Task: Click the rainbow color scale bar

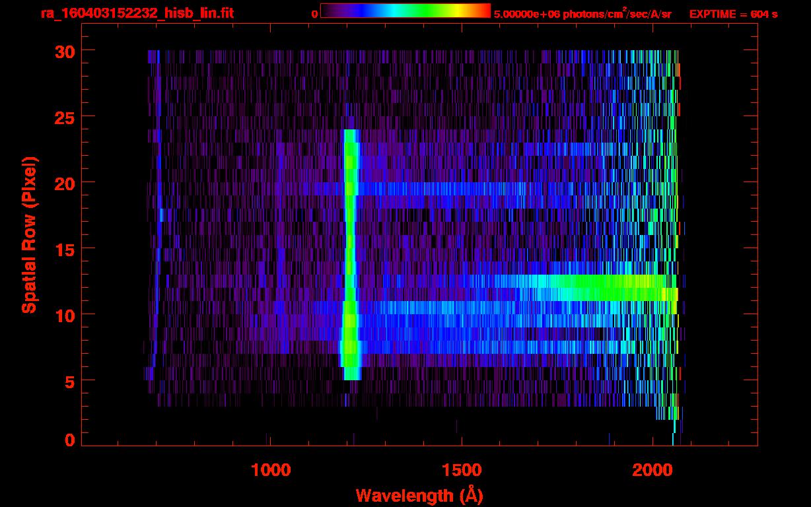Action: point(405,11)
